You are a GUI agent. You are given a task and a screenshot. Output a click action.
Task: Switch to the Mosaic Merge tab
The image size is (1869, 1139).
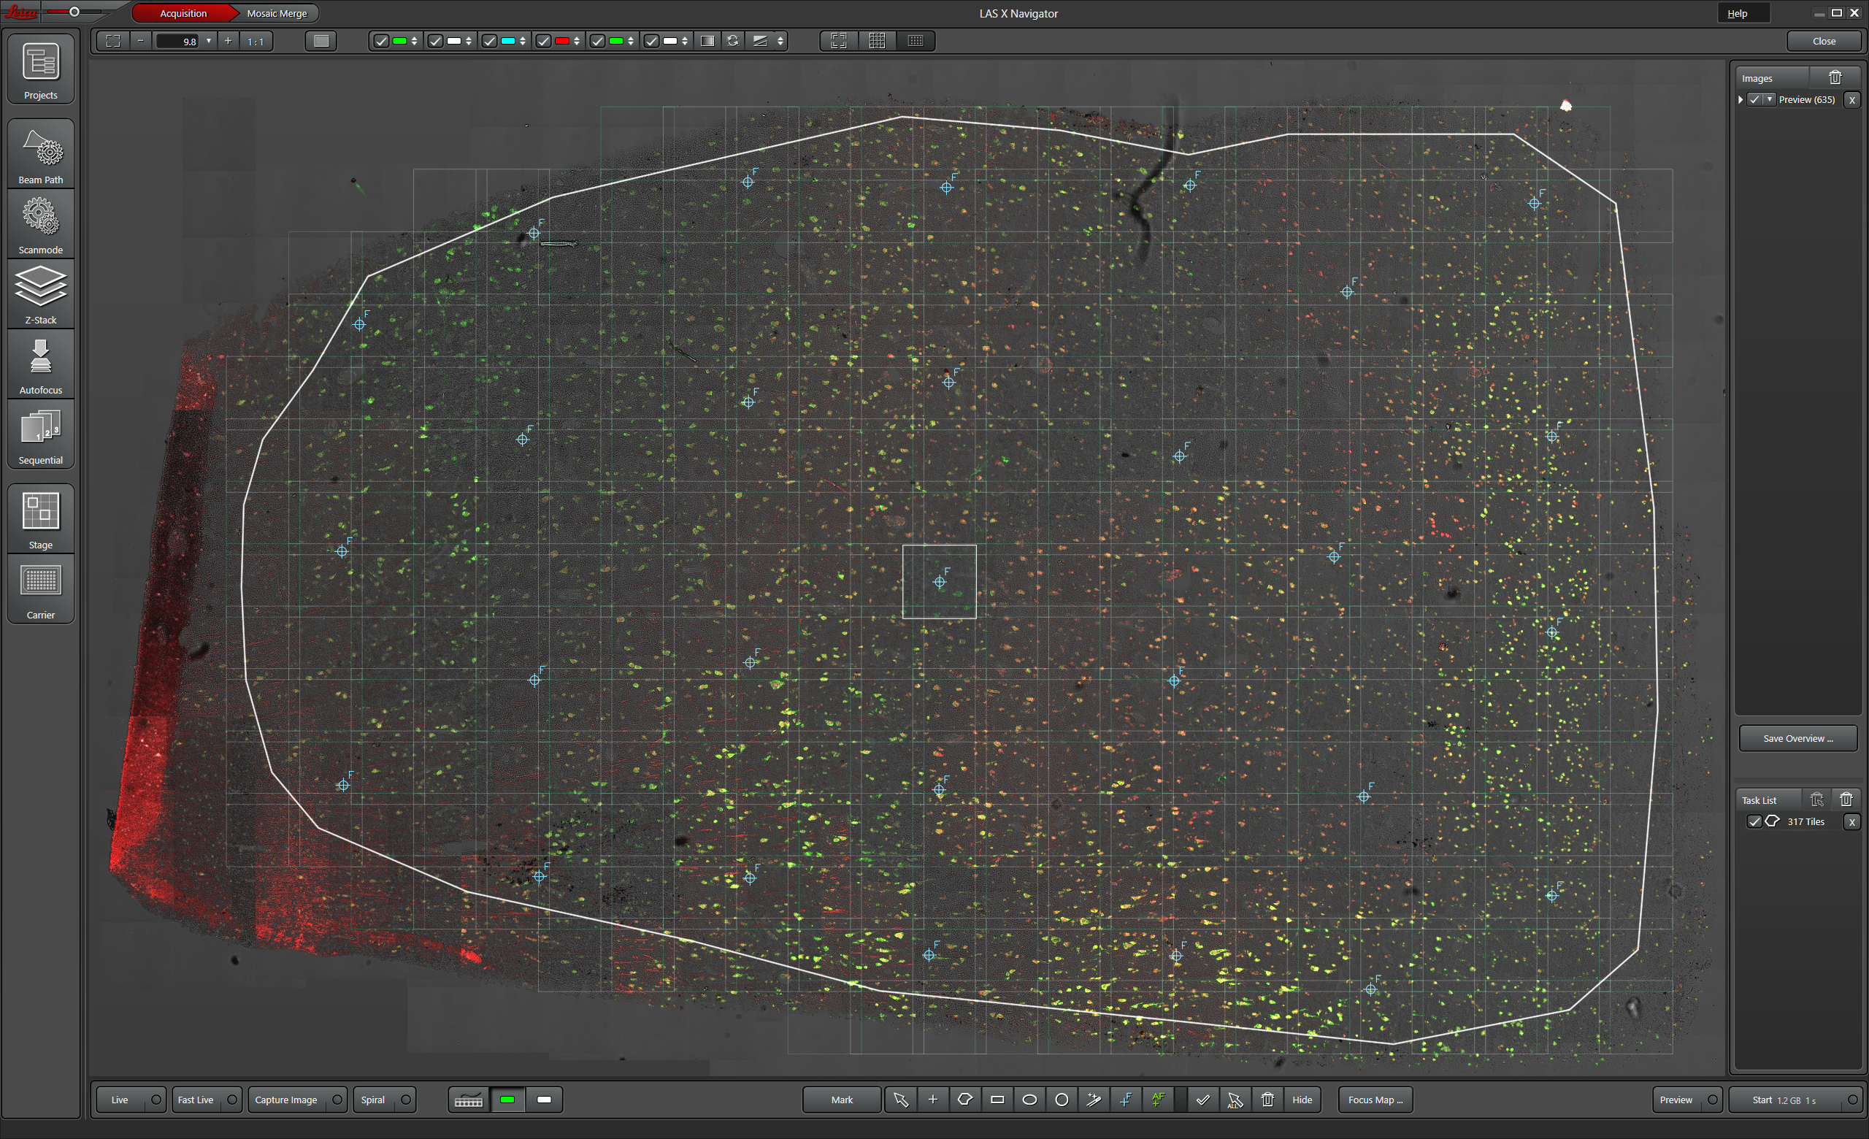pos(277,13)
